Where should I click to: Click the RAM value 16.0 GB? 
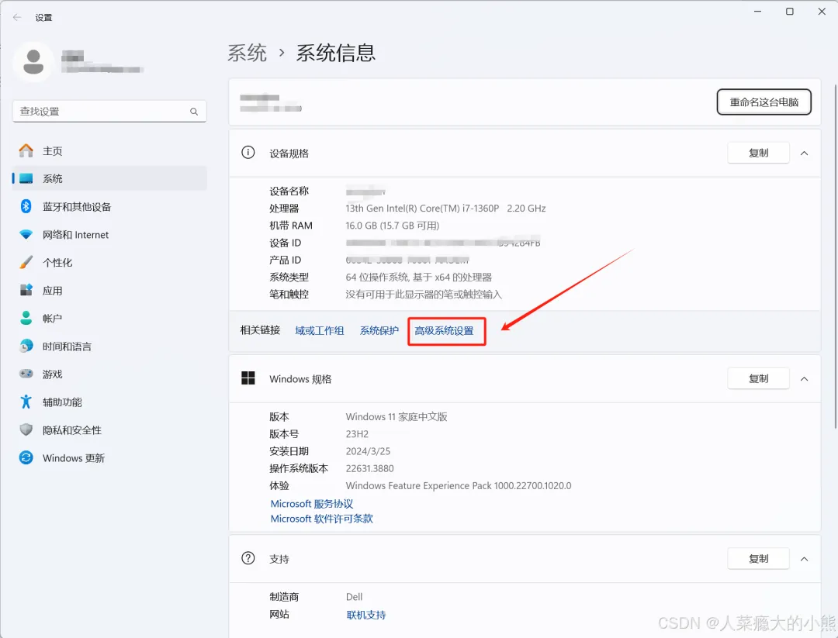393,226
